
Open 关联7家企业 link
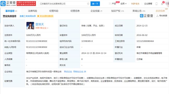click(x=42, y=28)
